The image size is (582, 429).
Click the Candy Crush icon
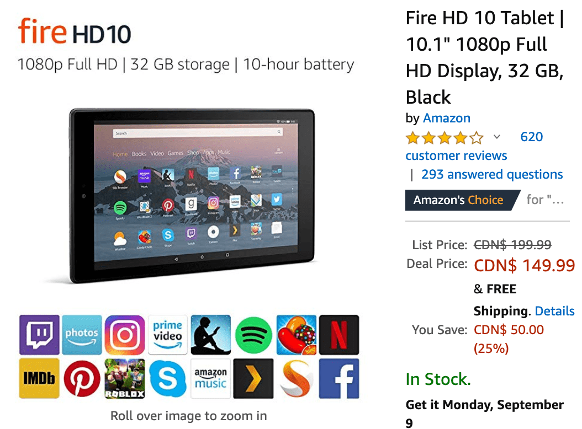pos(296,335)
